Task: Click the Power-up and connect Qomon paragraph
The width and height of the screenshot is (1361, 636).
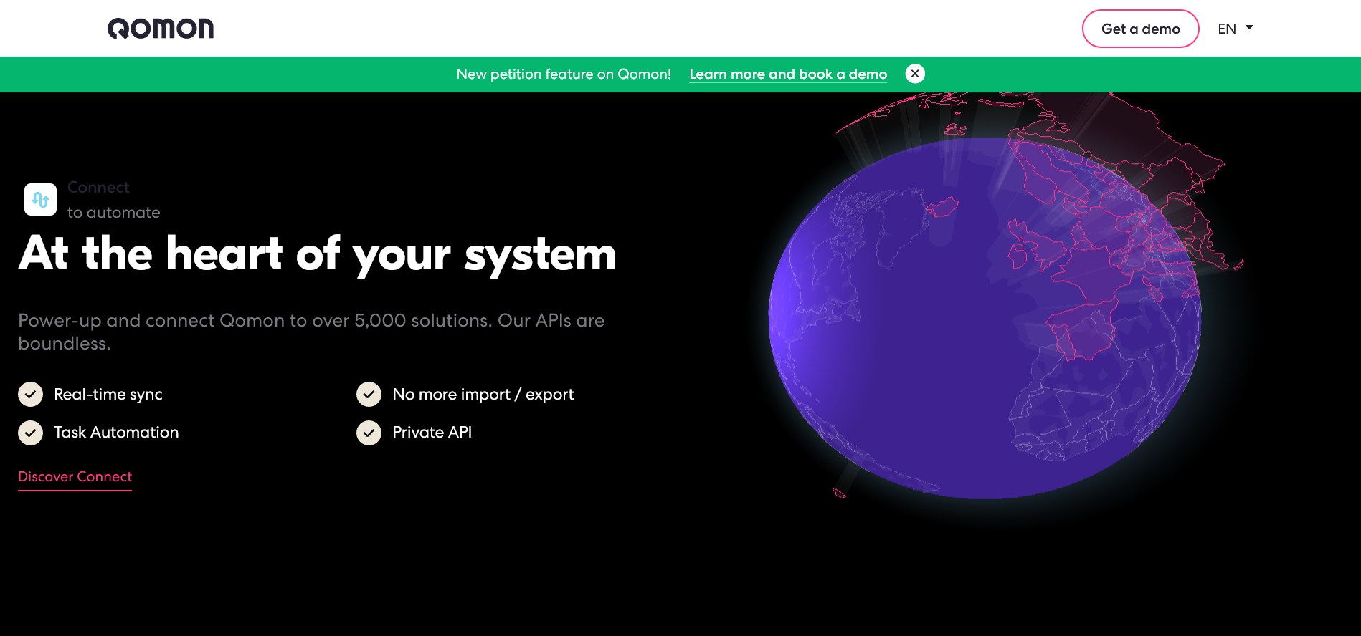Action: pos(311,332)
